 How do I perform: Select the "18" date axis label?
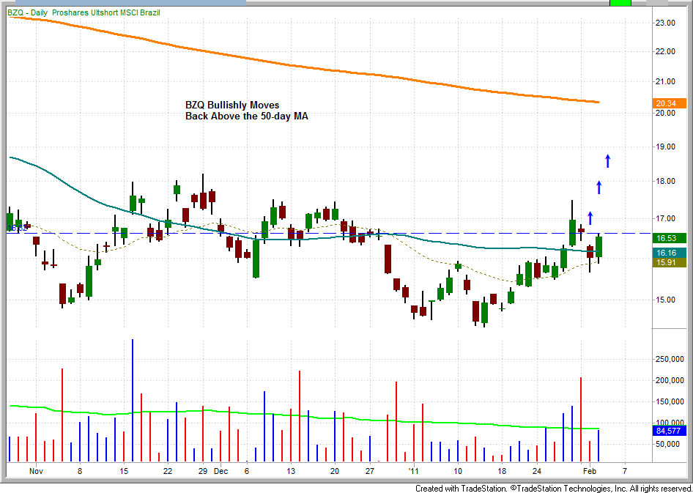pos(502,471)
